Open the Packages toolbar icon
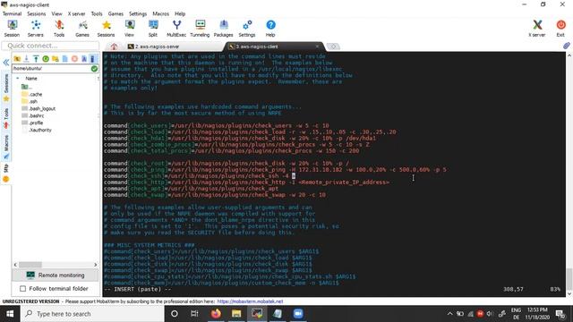 click(x=223, y=29)
